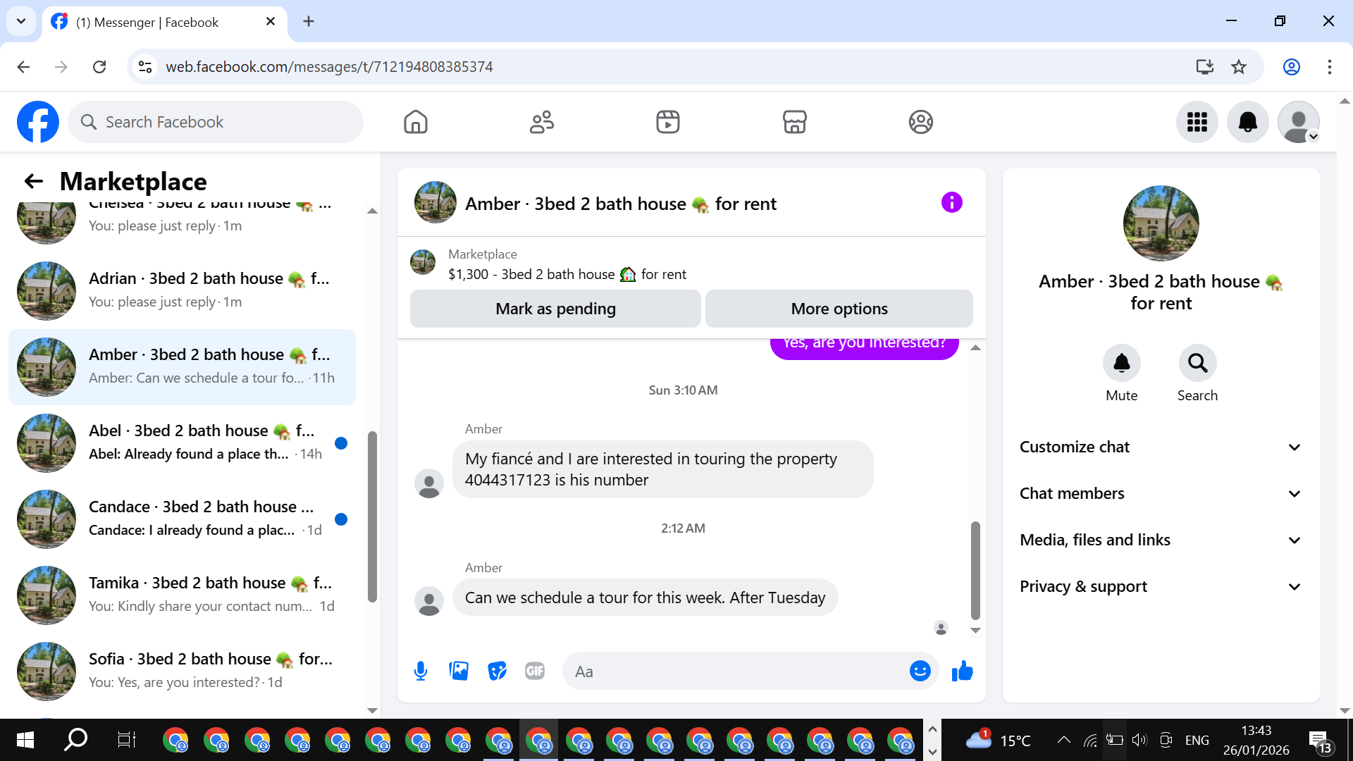Expand the Chat members section

point(1160,493)
